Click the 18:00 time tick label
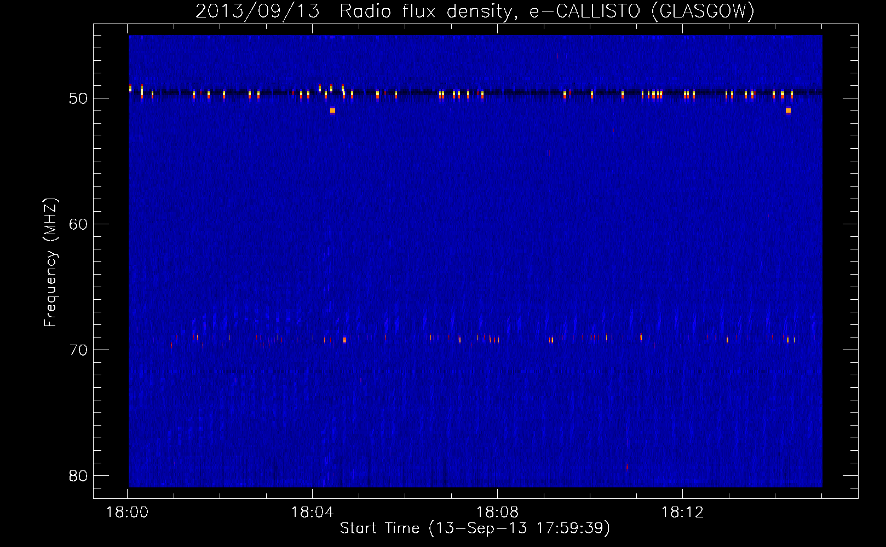 point(127,513)
